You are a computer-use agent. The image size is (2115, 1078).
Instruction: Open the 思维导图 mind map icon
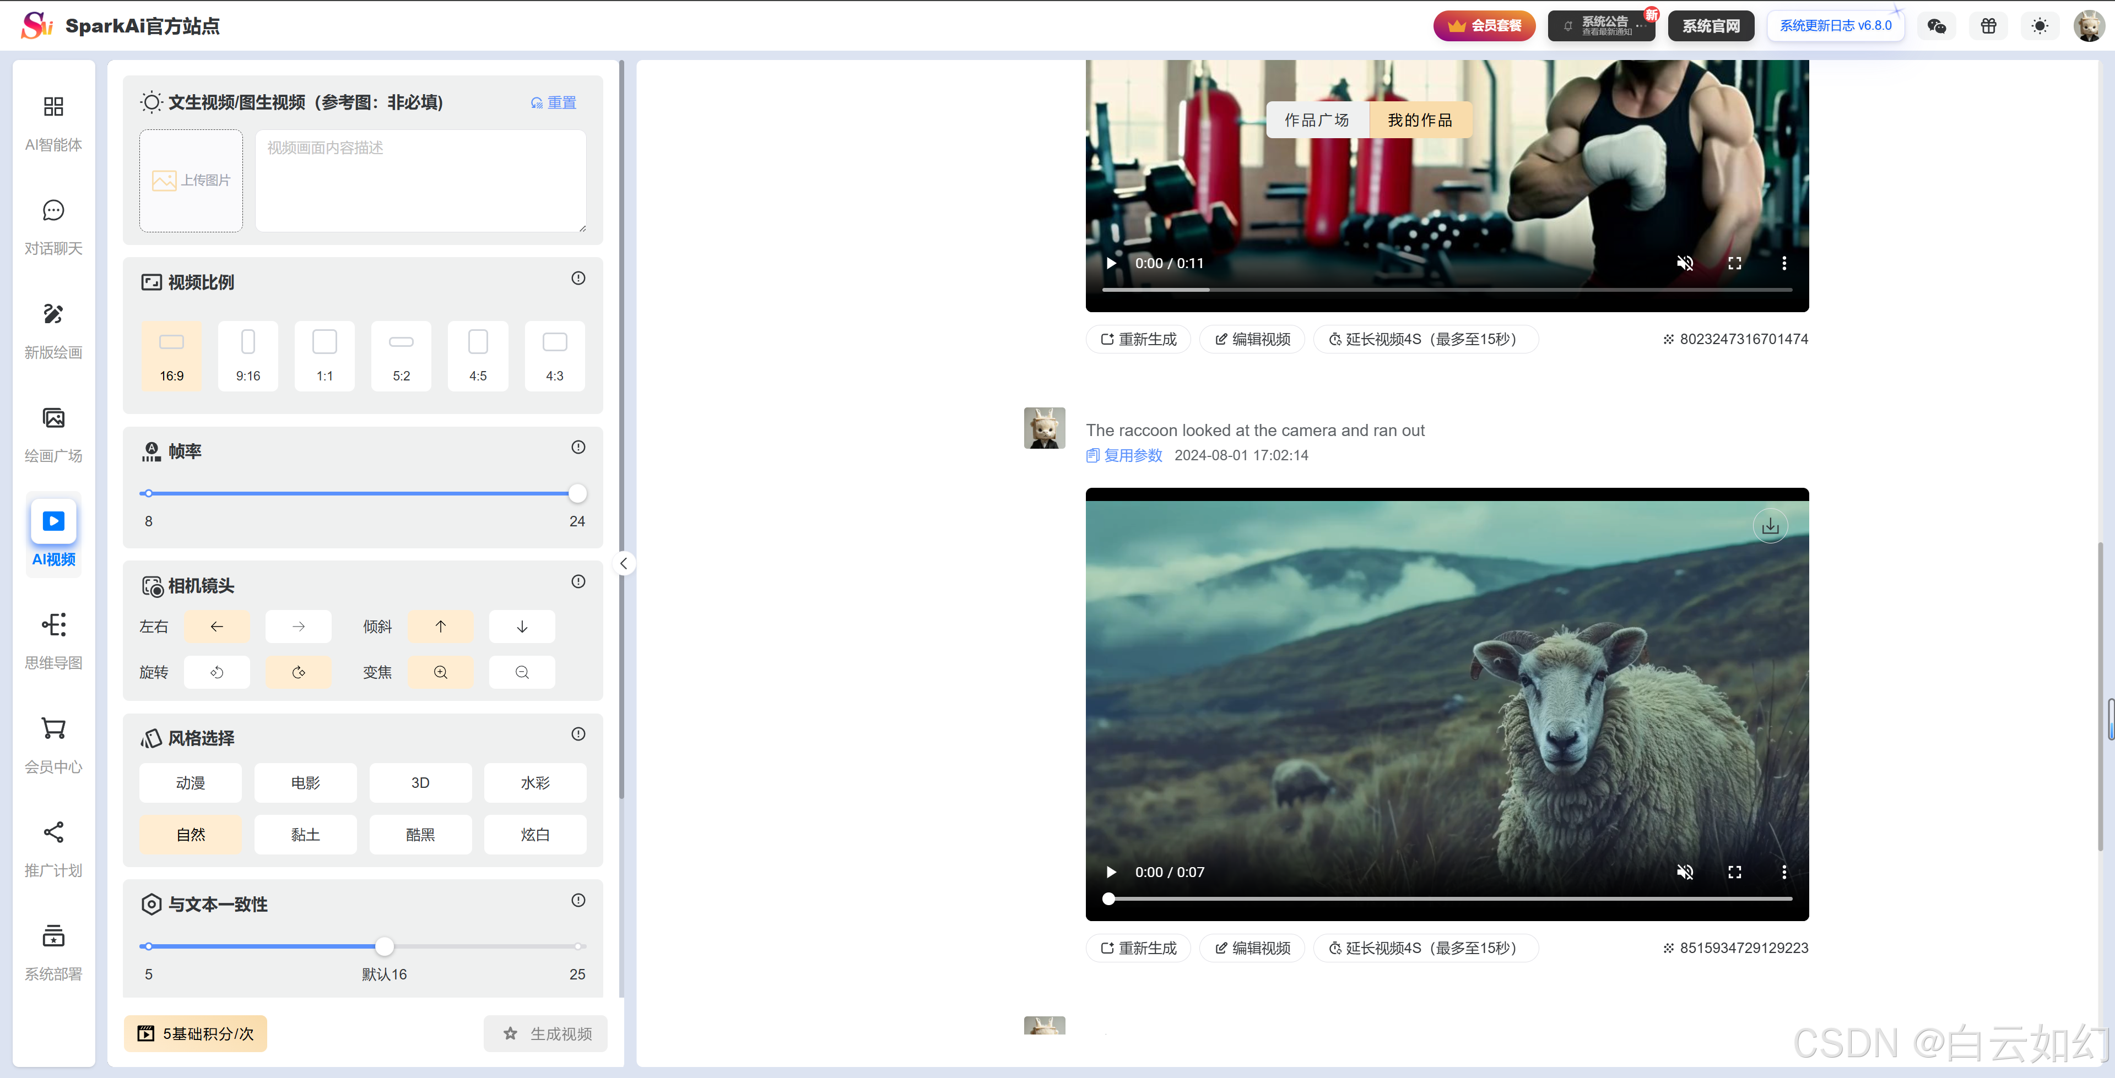pos(53,625)
